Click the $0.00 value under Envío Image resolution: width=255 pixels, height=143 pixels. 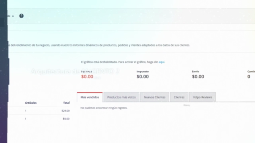pos(198,77)
